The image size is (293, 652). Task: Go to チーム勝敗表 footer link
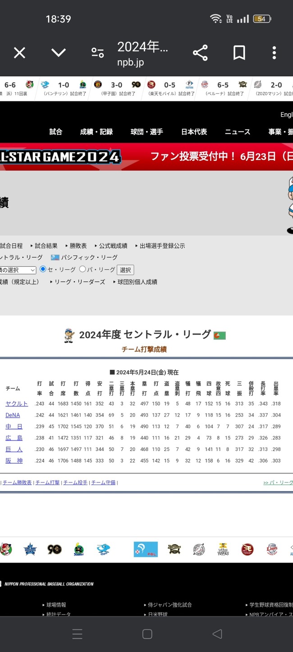point(17,483)
